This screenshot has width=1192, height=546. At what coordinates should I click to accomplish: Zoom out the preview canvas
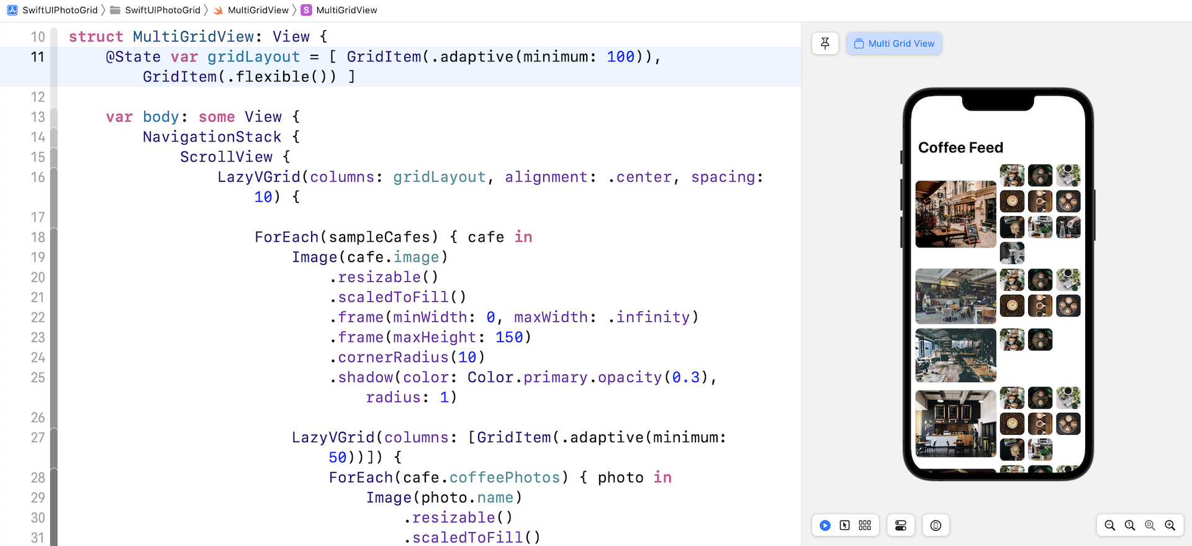coord(1110,526)
